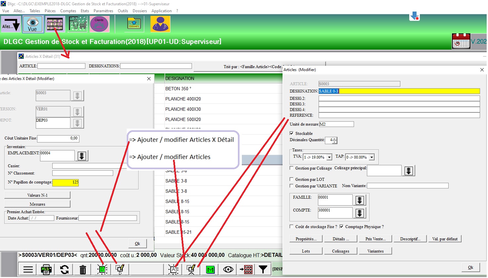The height and width of the screenshot is (278, 488).
Task: Click lookup icon beside DEP03 depot field
Action: tap(77, 123)
